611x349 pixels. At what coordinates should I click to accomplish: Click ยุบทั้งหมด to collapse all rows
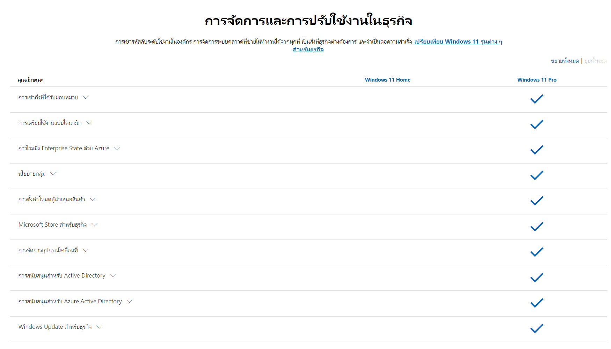[x=595, y=61]
